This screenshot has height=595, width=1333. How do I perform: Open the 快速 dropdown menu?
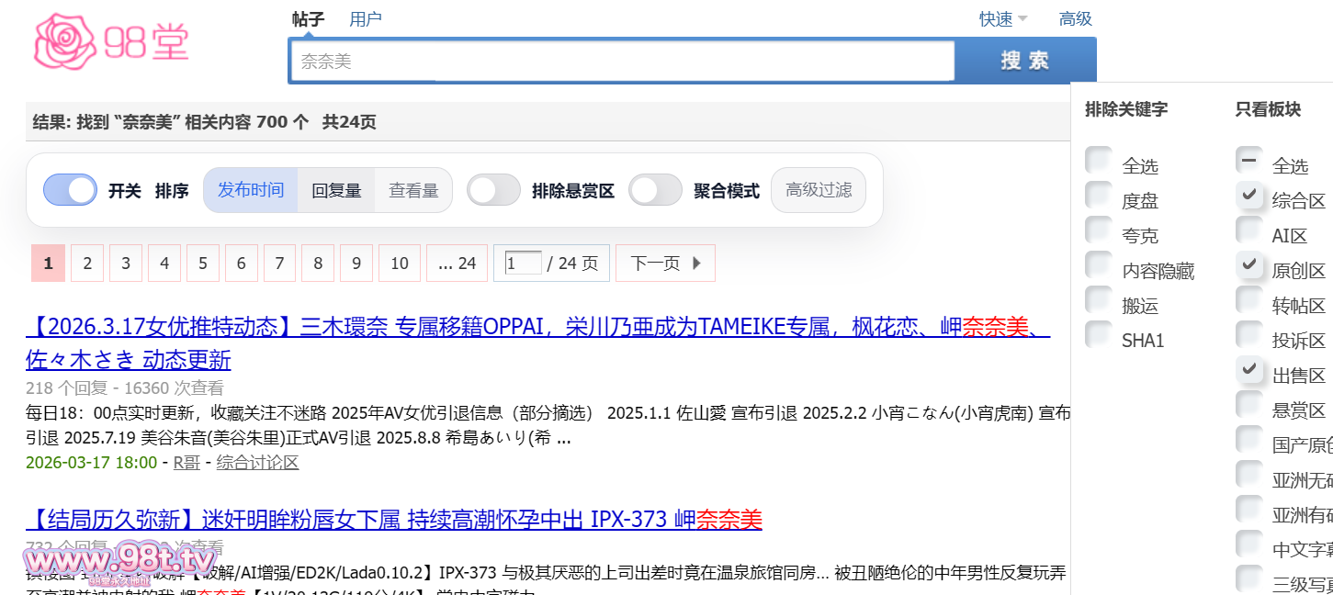pyautogui.click(x=1002, y=19)
